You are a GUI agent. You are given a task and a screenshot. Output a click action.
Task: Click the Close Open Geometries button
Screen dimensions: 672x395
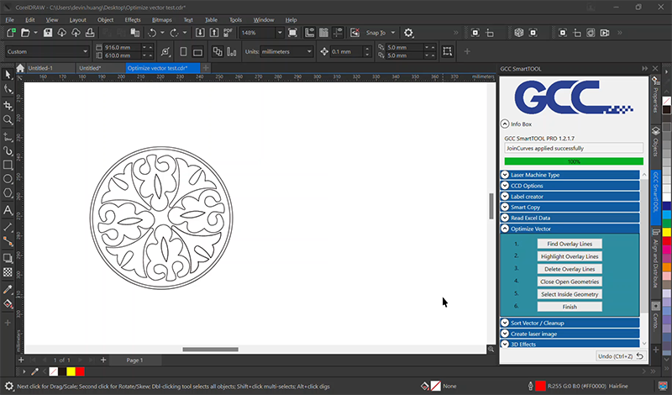(x=570, y=282)
